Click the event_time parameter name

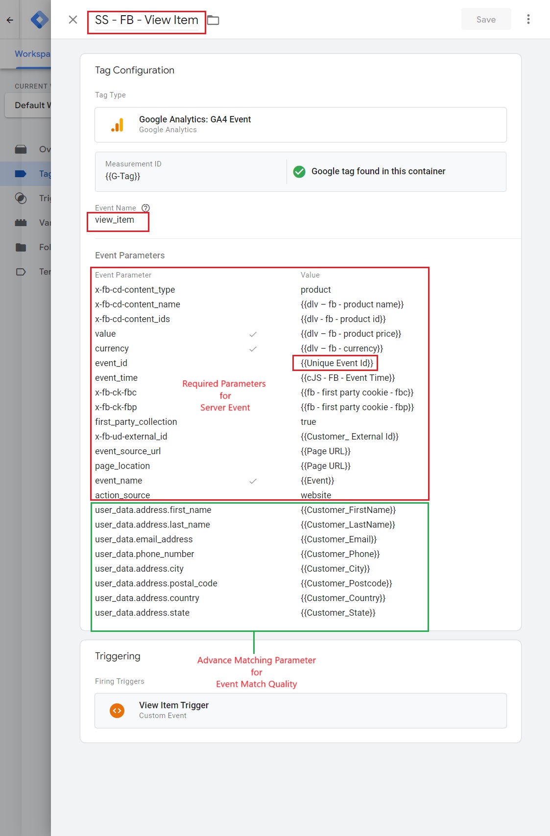(x=116, y=378)
